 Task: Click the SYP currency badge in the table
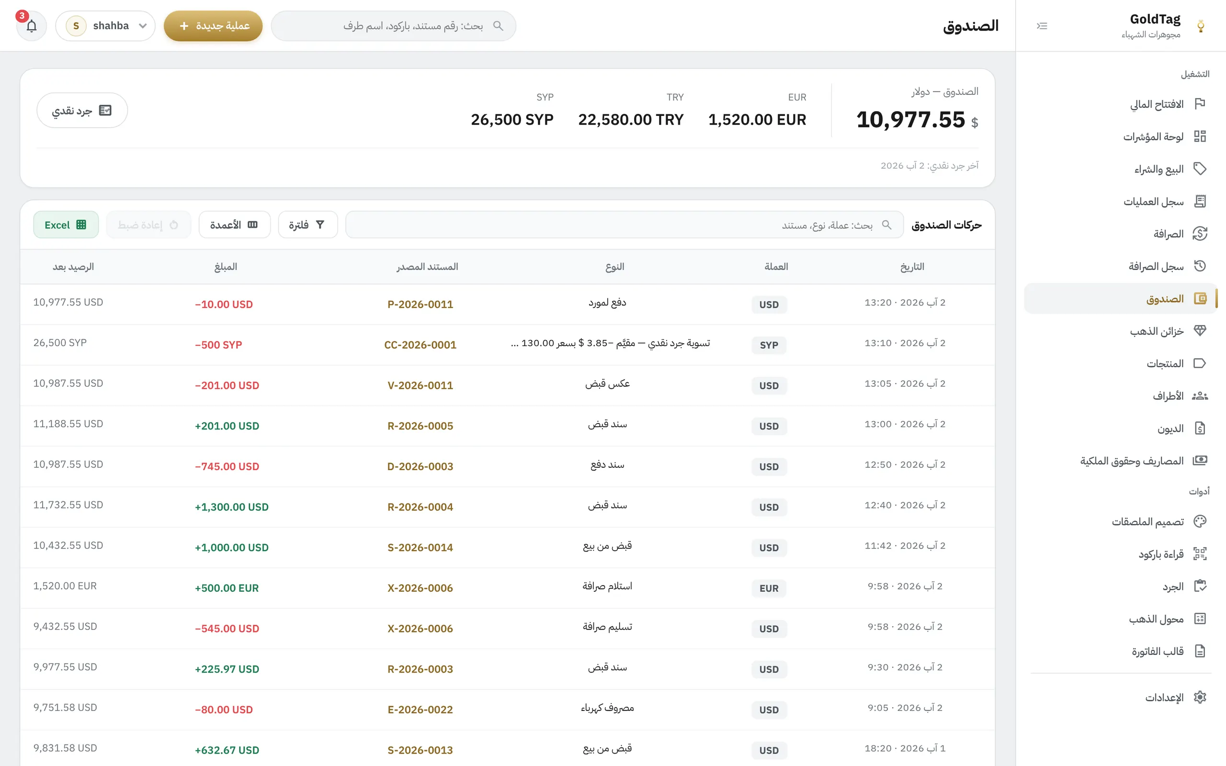(x=769, y=345)
